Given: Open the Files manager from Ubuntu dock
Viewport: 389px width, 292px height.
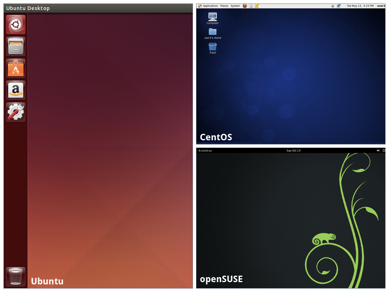Looking at the screenshot, I should point(15,46).
